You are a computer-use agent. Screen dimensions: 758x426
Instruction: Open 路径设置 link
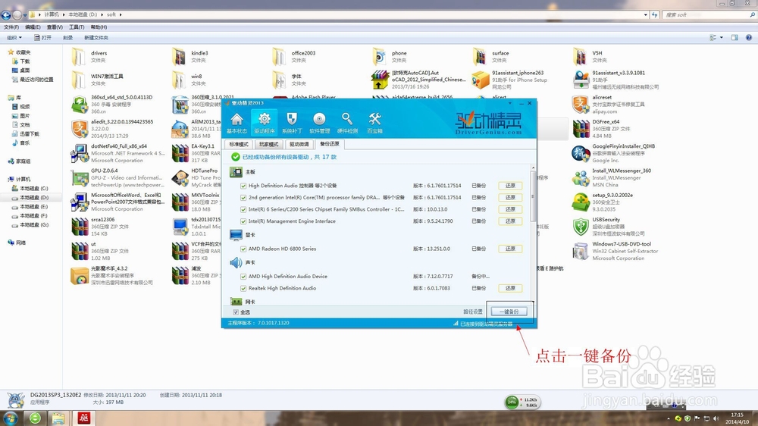473,312
